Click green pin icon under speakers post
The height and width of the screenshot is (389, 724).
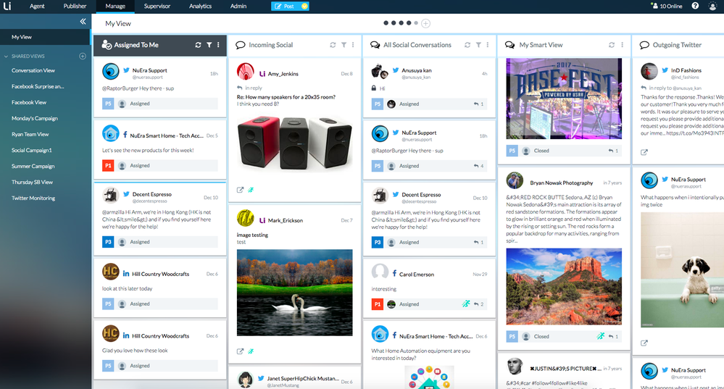click(251, 190)
